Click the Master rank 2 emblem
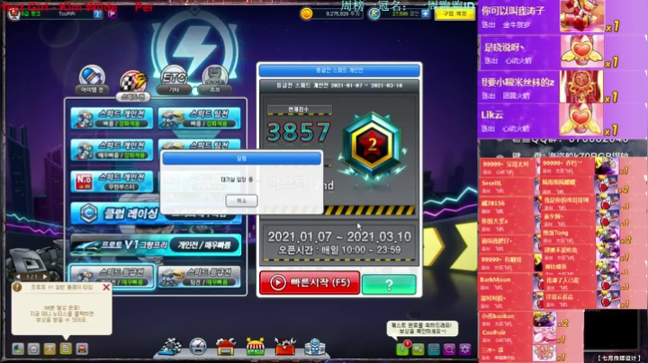Image resolution: width=648 pixels, height=363 pixels. [373, 146]
